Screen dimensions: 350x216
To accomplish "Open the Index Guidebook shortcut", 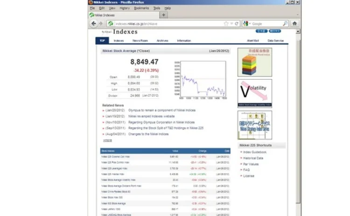I will 255,152.
